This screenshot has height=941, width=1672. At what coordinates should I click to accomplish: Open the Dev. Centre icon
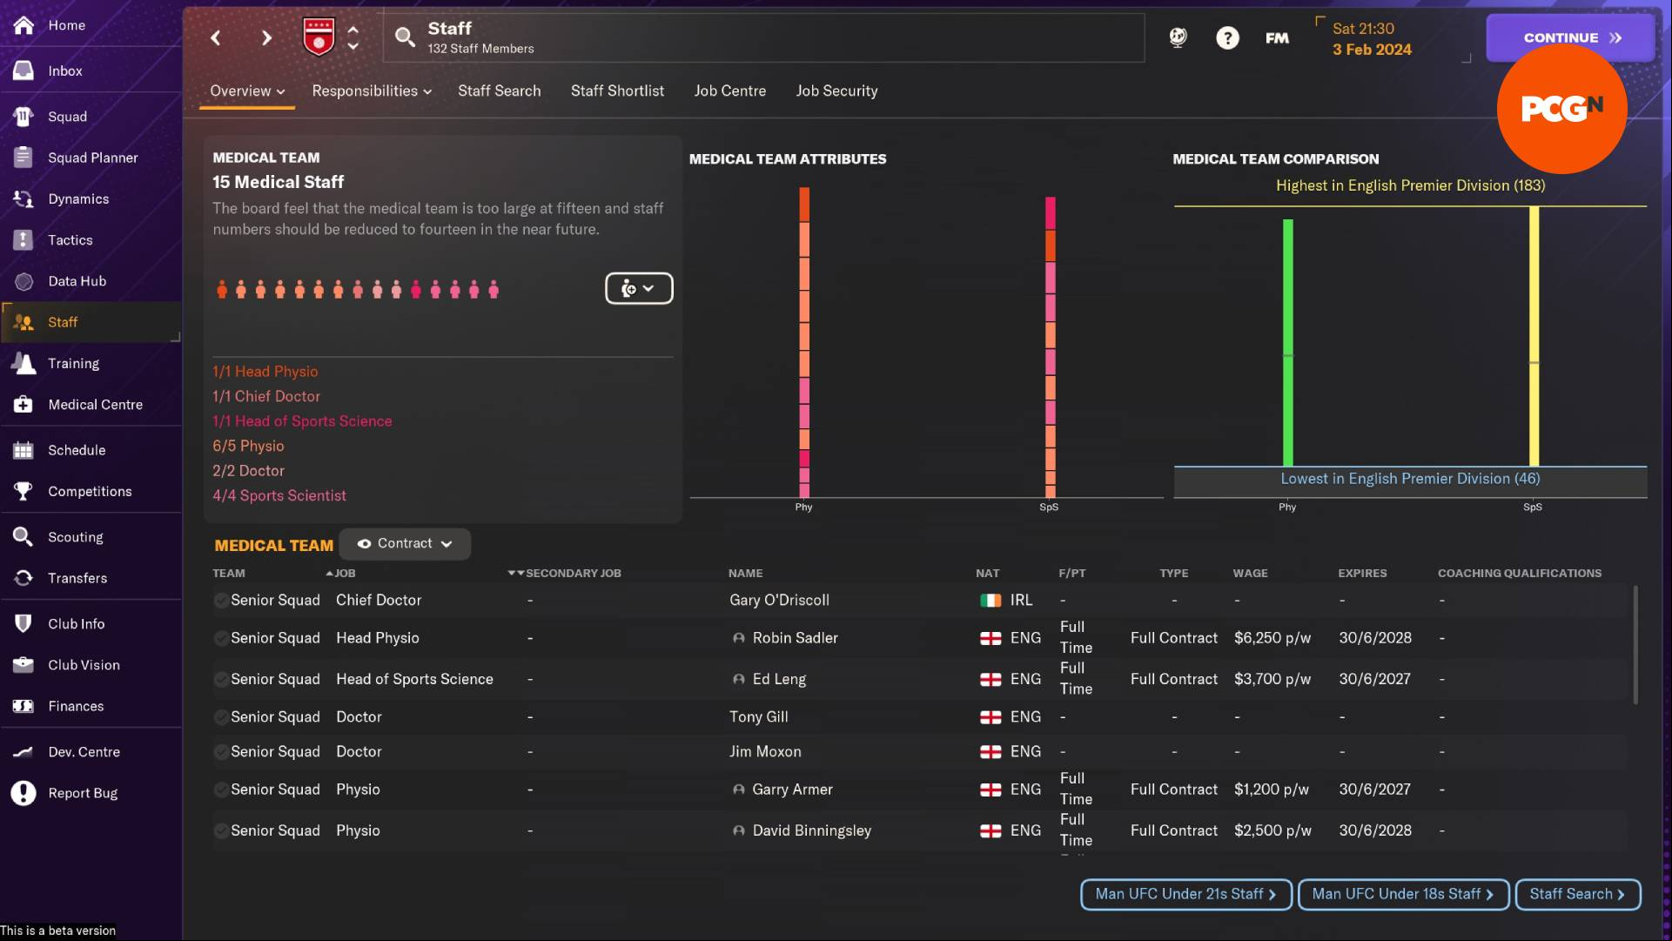(x=24, y=751)
